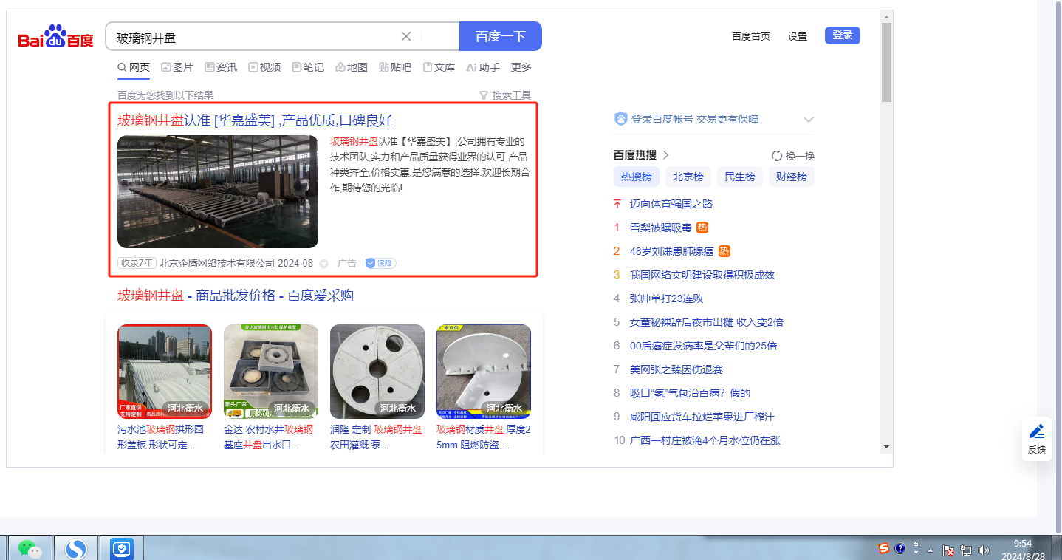Open the 咸阳回应货车拉烂苹果进厂榨汁 trending item
This screenshot has width=1062, height=560.
(x=702, y=417)
